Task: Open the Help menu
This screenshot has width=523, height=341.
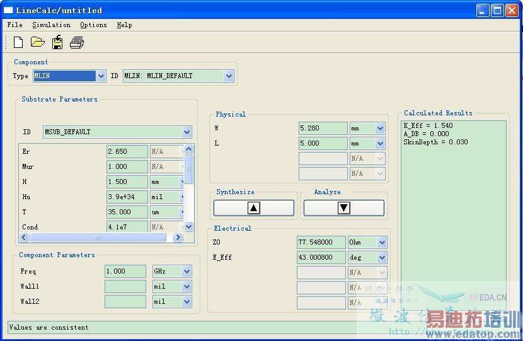Action: (x=124, y=25)
